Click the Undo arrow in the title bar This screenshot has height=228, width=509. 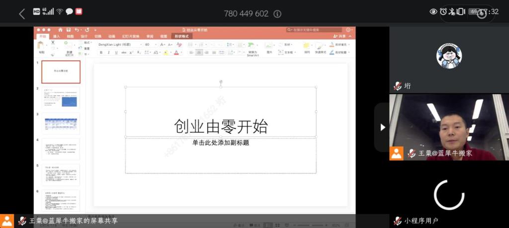(x=77, y=30)
